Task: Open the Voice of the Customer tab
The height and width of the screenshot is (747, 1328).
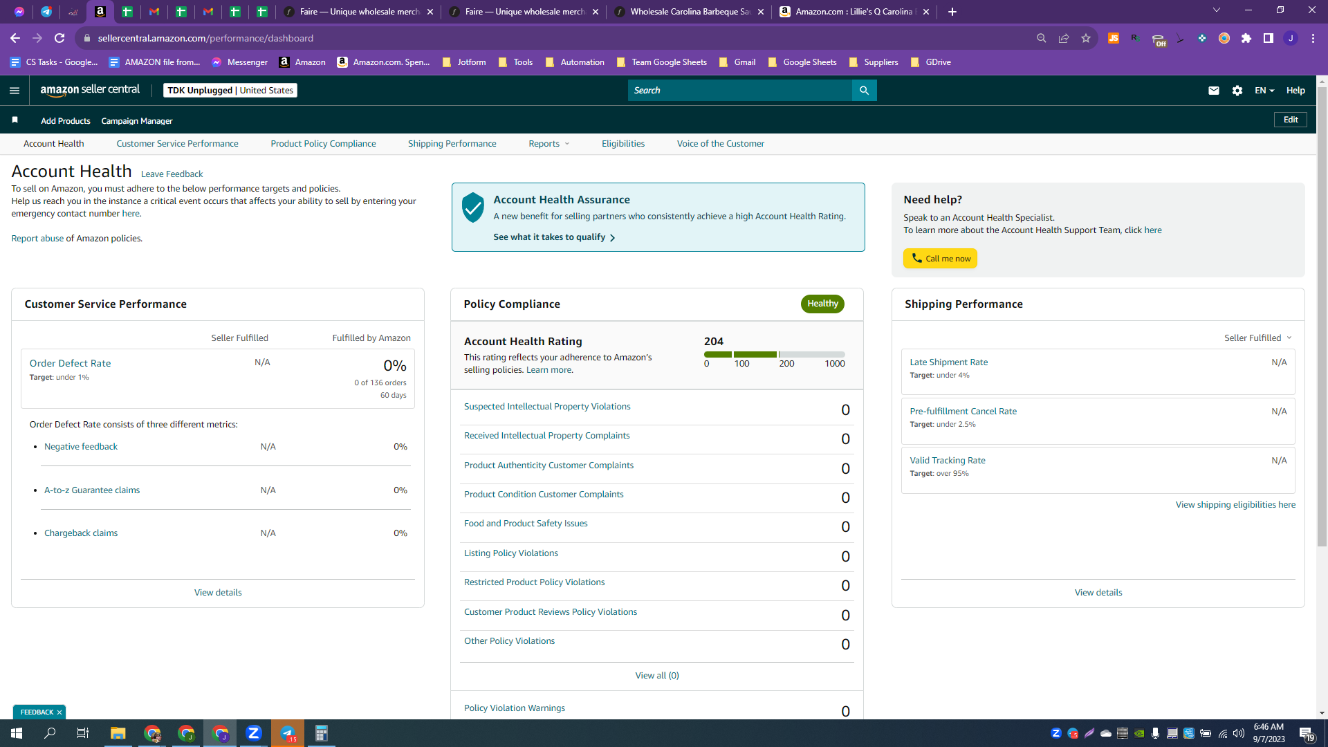Action: (721, 144)
